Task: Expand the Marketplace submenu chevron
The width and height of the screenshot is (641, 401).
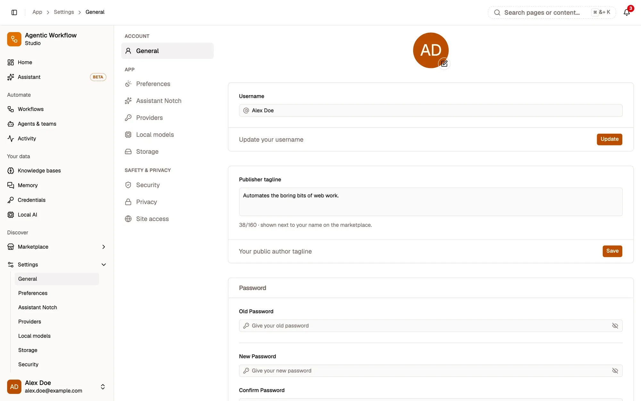Action: coord(104,247)
